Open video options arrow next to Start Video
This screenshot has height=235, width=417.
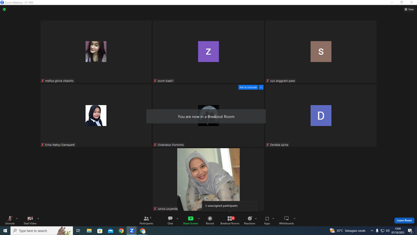[38, 219]
